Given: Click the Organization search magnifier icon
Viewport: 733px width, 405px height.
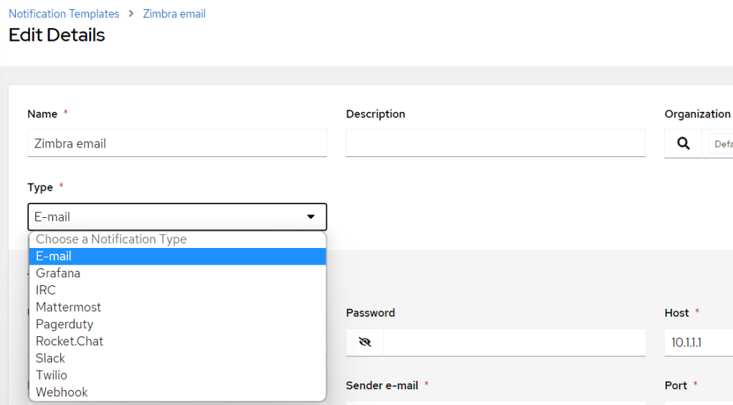Looking at the screenshot, I should coord(683,143).
